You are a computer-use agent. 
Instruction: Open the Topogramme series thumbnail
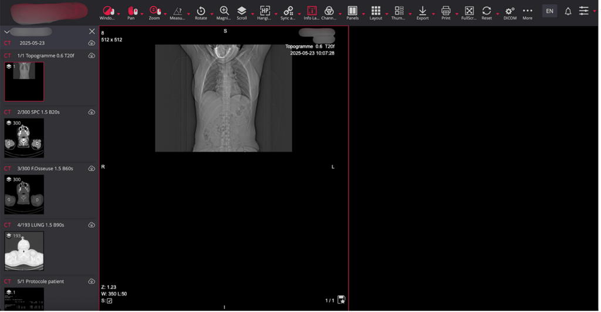coord(24,82)
